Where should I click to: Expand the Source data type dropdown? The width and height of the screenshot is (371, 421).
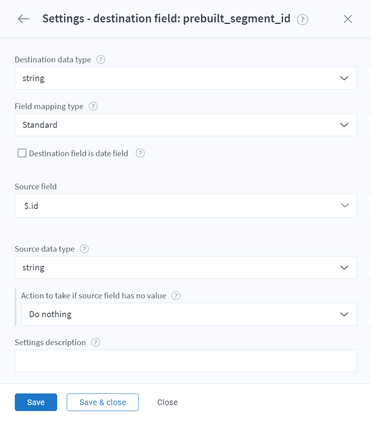tap(185, 267)
